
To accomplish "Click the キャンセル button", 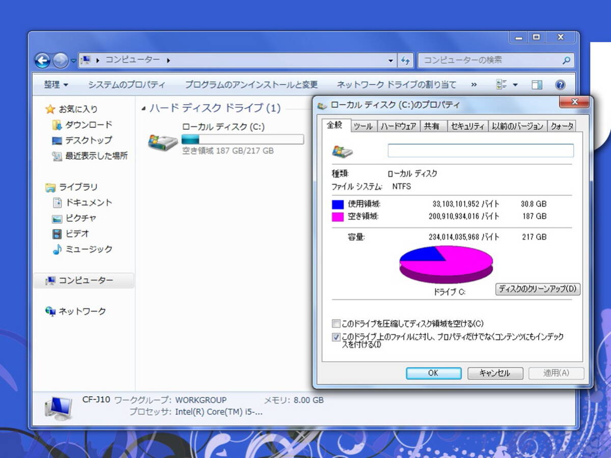I will point(494,373).
